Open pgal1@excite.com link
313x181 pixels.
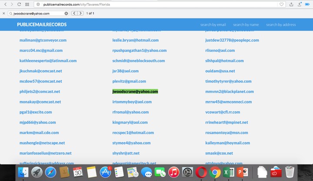(36, 112)
